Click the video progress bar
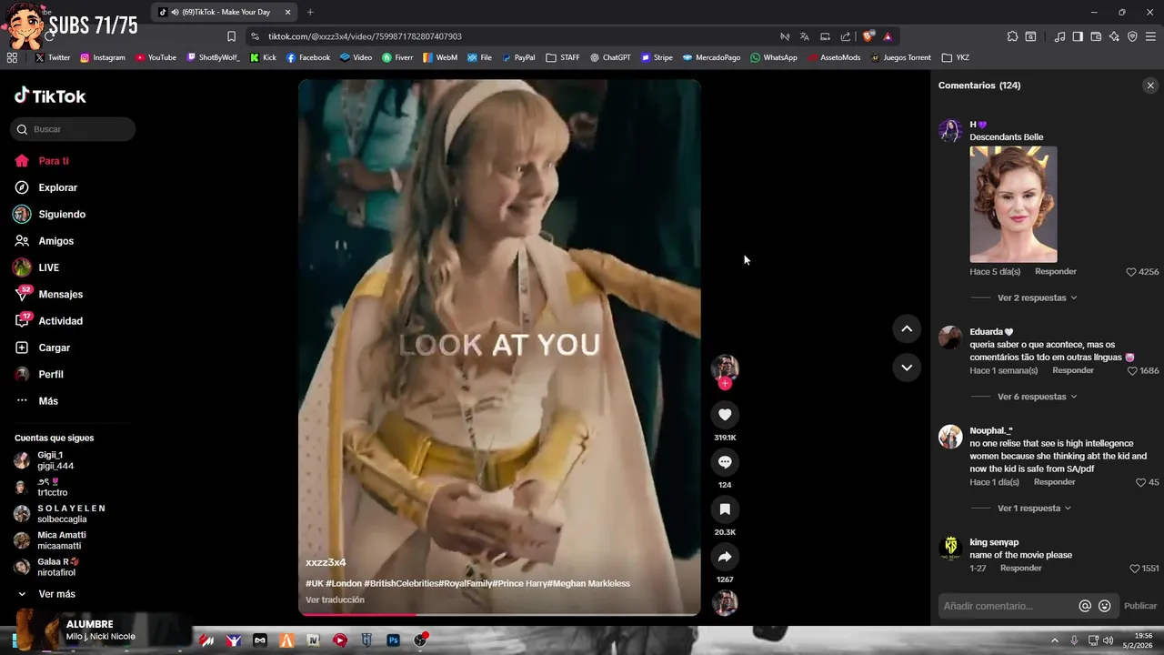Viewport: 1164px width, 655px height. [x=499, y=614]
